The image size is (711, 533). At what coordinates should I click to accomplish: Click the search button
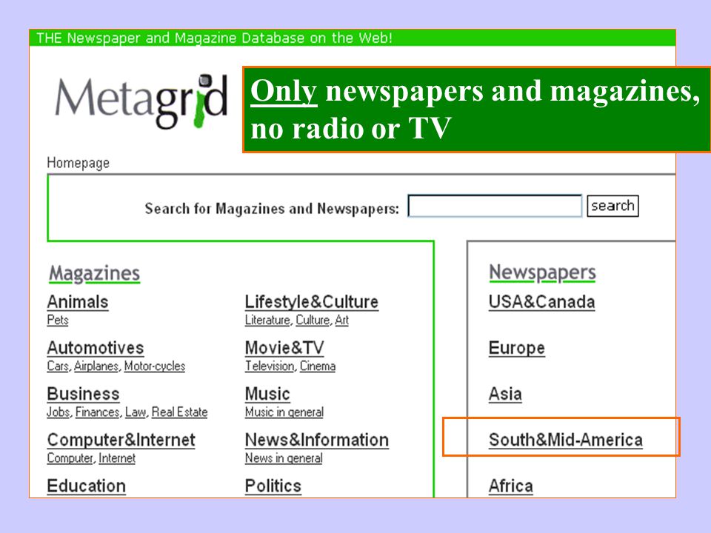612,206
